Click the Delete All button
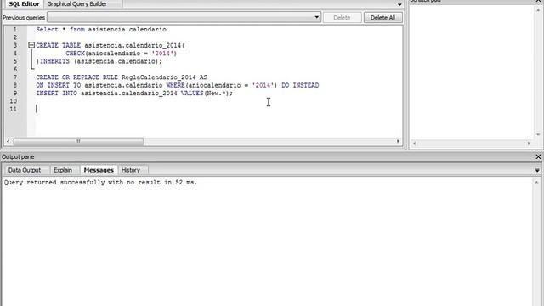Viewport: 544px width, 306px height. click(382, 17)
